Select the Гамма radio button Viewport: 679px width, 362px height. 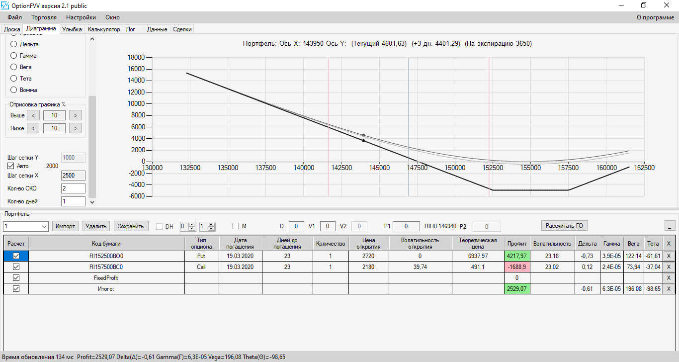point(14,56)
